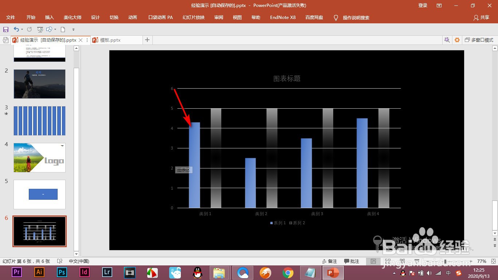
Task: Click the 登录 sign-in link
Action: [x=423, y=5]
